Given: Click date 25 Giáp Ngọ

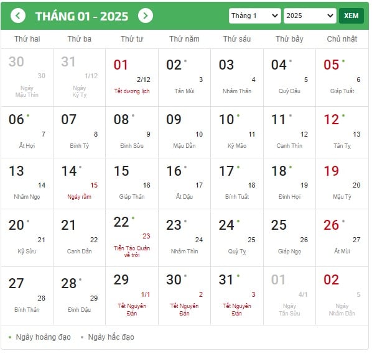Looking at the screenshot, I should coord(289,238).
